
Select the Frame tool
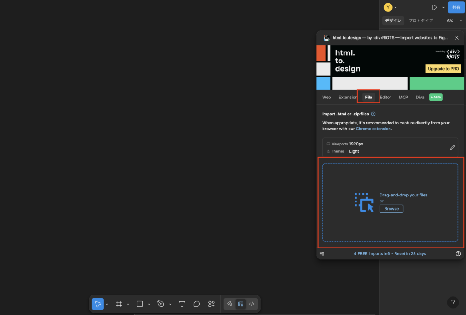(119, 304)
